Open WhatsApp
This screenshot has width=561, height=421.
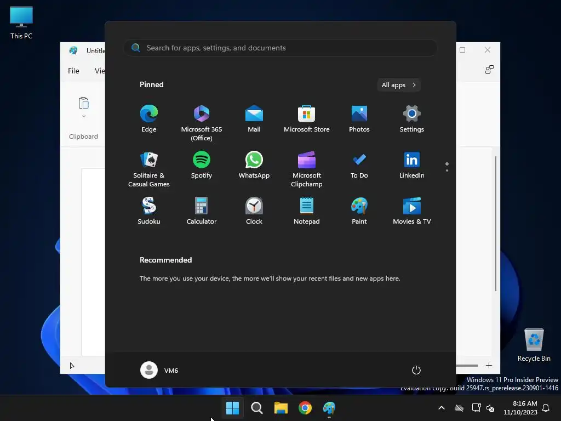[x=254, y=165]
